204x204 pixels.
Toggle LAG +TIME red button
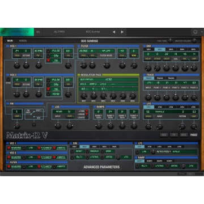click(x=87, y=111)
